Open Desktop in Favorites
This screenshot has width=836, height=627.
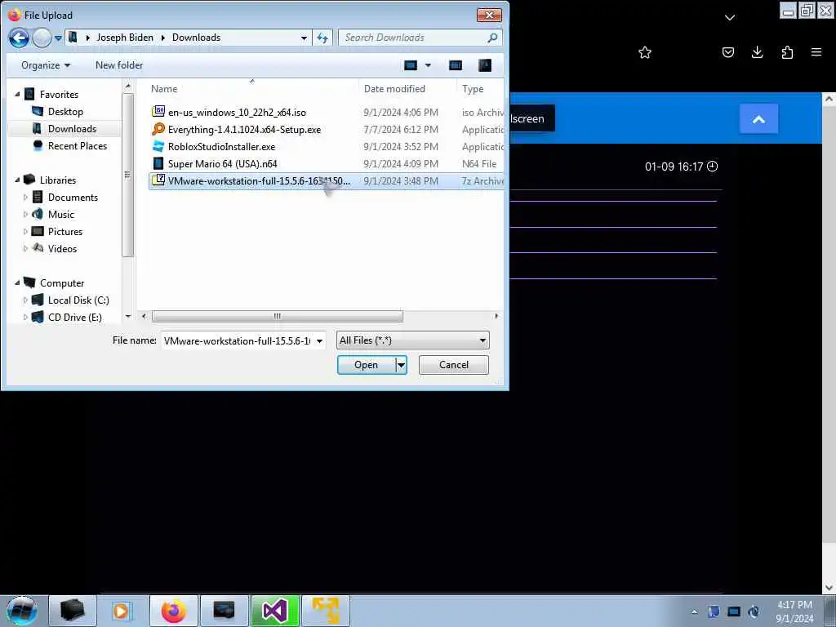pyautogui.click(x=65, y=111)
